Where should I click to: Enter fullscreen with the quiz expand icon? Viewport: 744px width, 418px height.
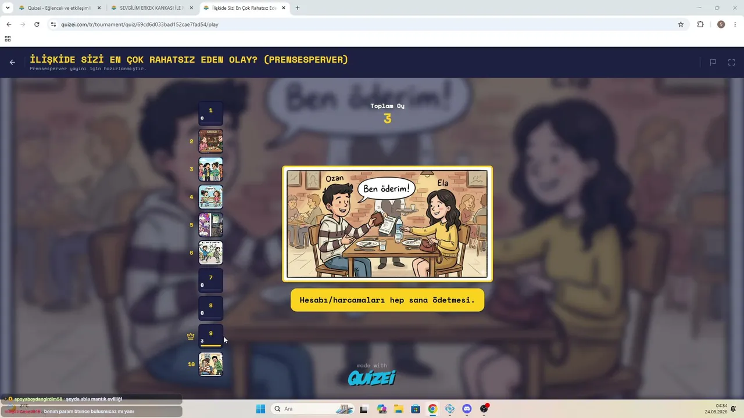732,62
